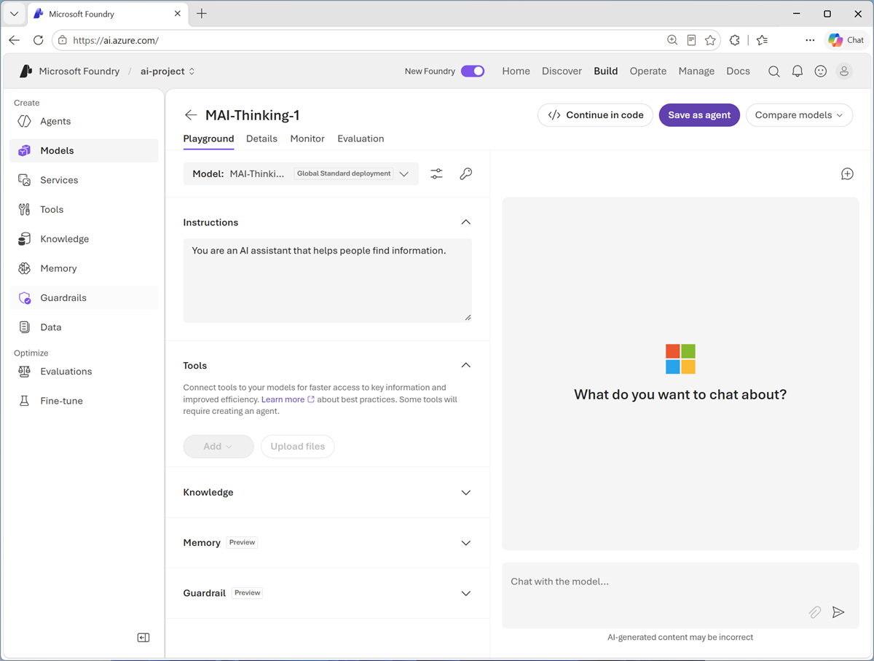The image size is (874, 661).
Task: Switch to the Monitor tab
Action: tap(307, 138)
